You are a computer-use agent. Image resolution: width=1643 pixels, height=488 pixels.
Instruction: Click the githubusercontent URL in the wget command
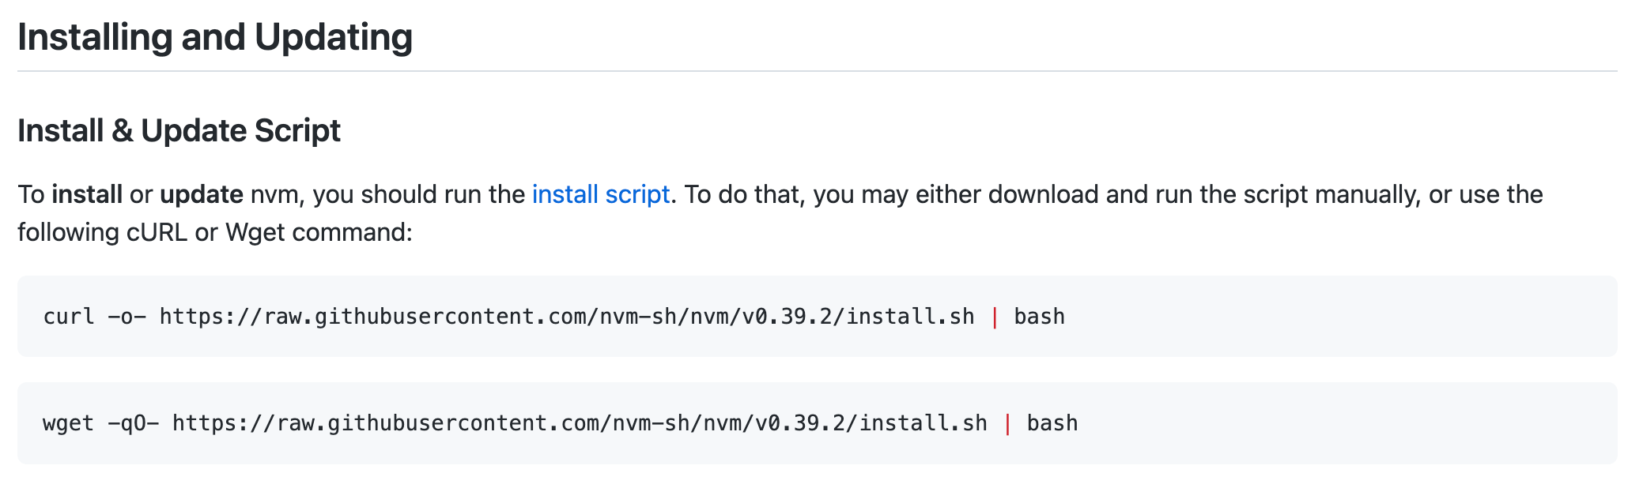pos(579,423)
